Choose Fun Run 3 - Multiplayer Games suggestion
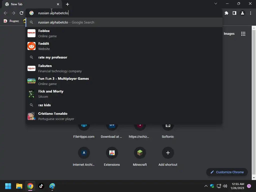The height and width of the screenshot is (192, 256). click(124, 81)
